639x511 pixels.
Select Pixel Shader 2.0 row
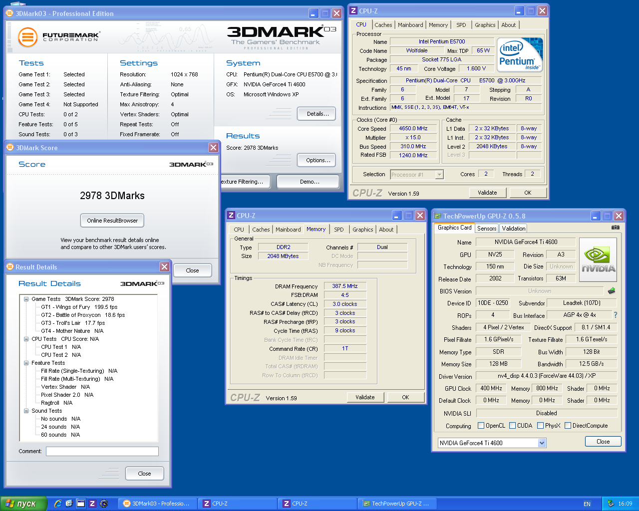pos(67,395)
